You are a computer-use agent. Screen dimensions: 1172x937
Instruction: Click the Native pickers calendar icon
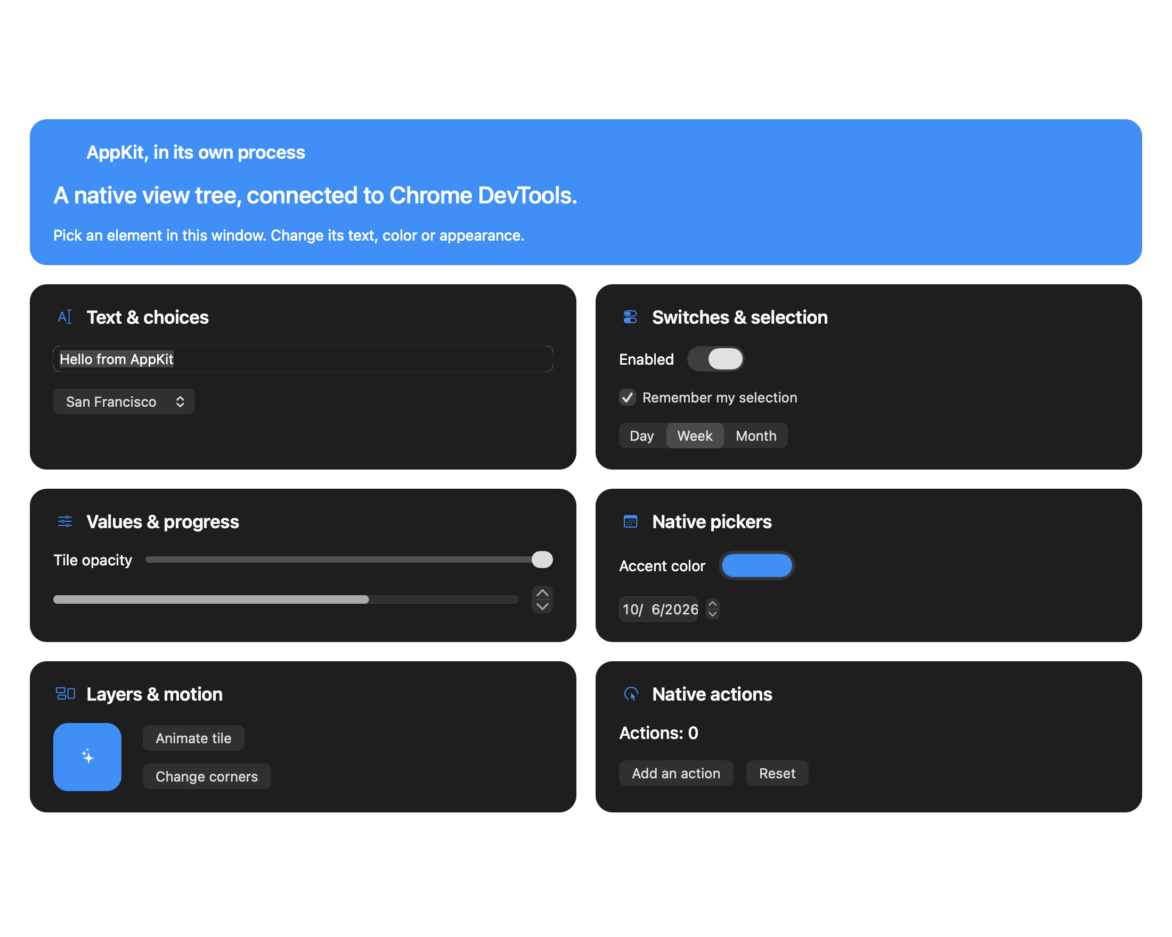(x=630, y=521)
